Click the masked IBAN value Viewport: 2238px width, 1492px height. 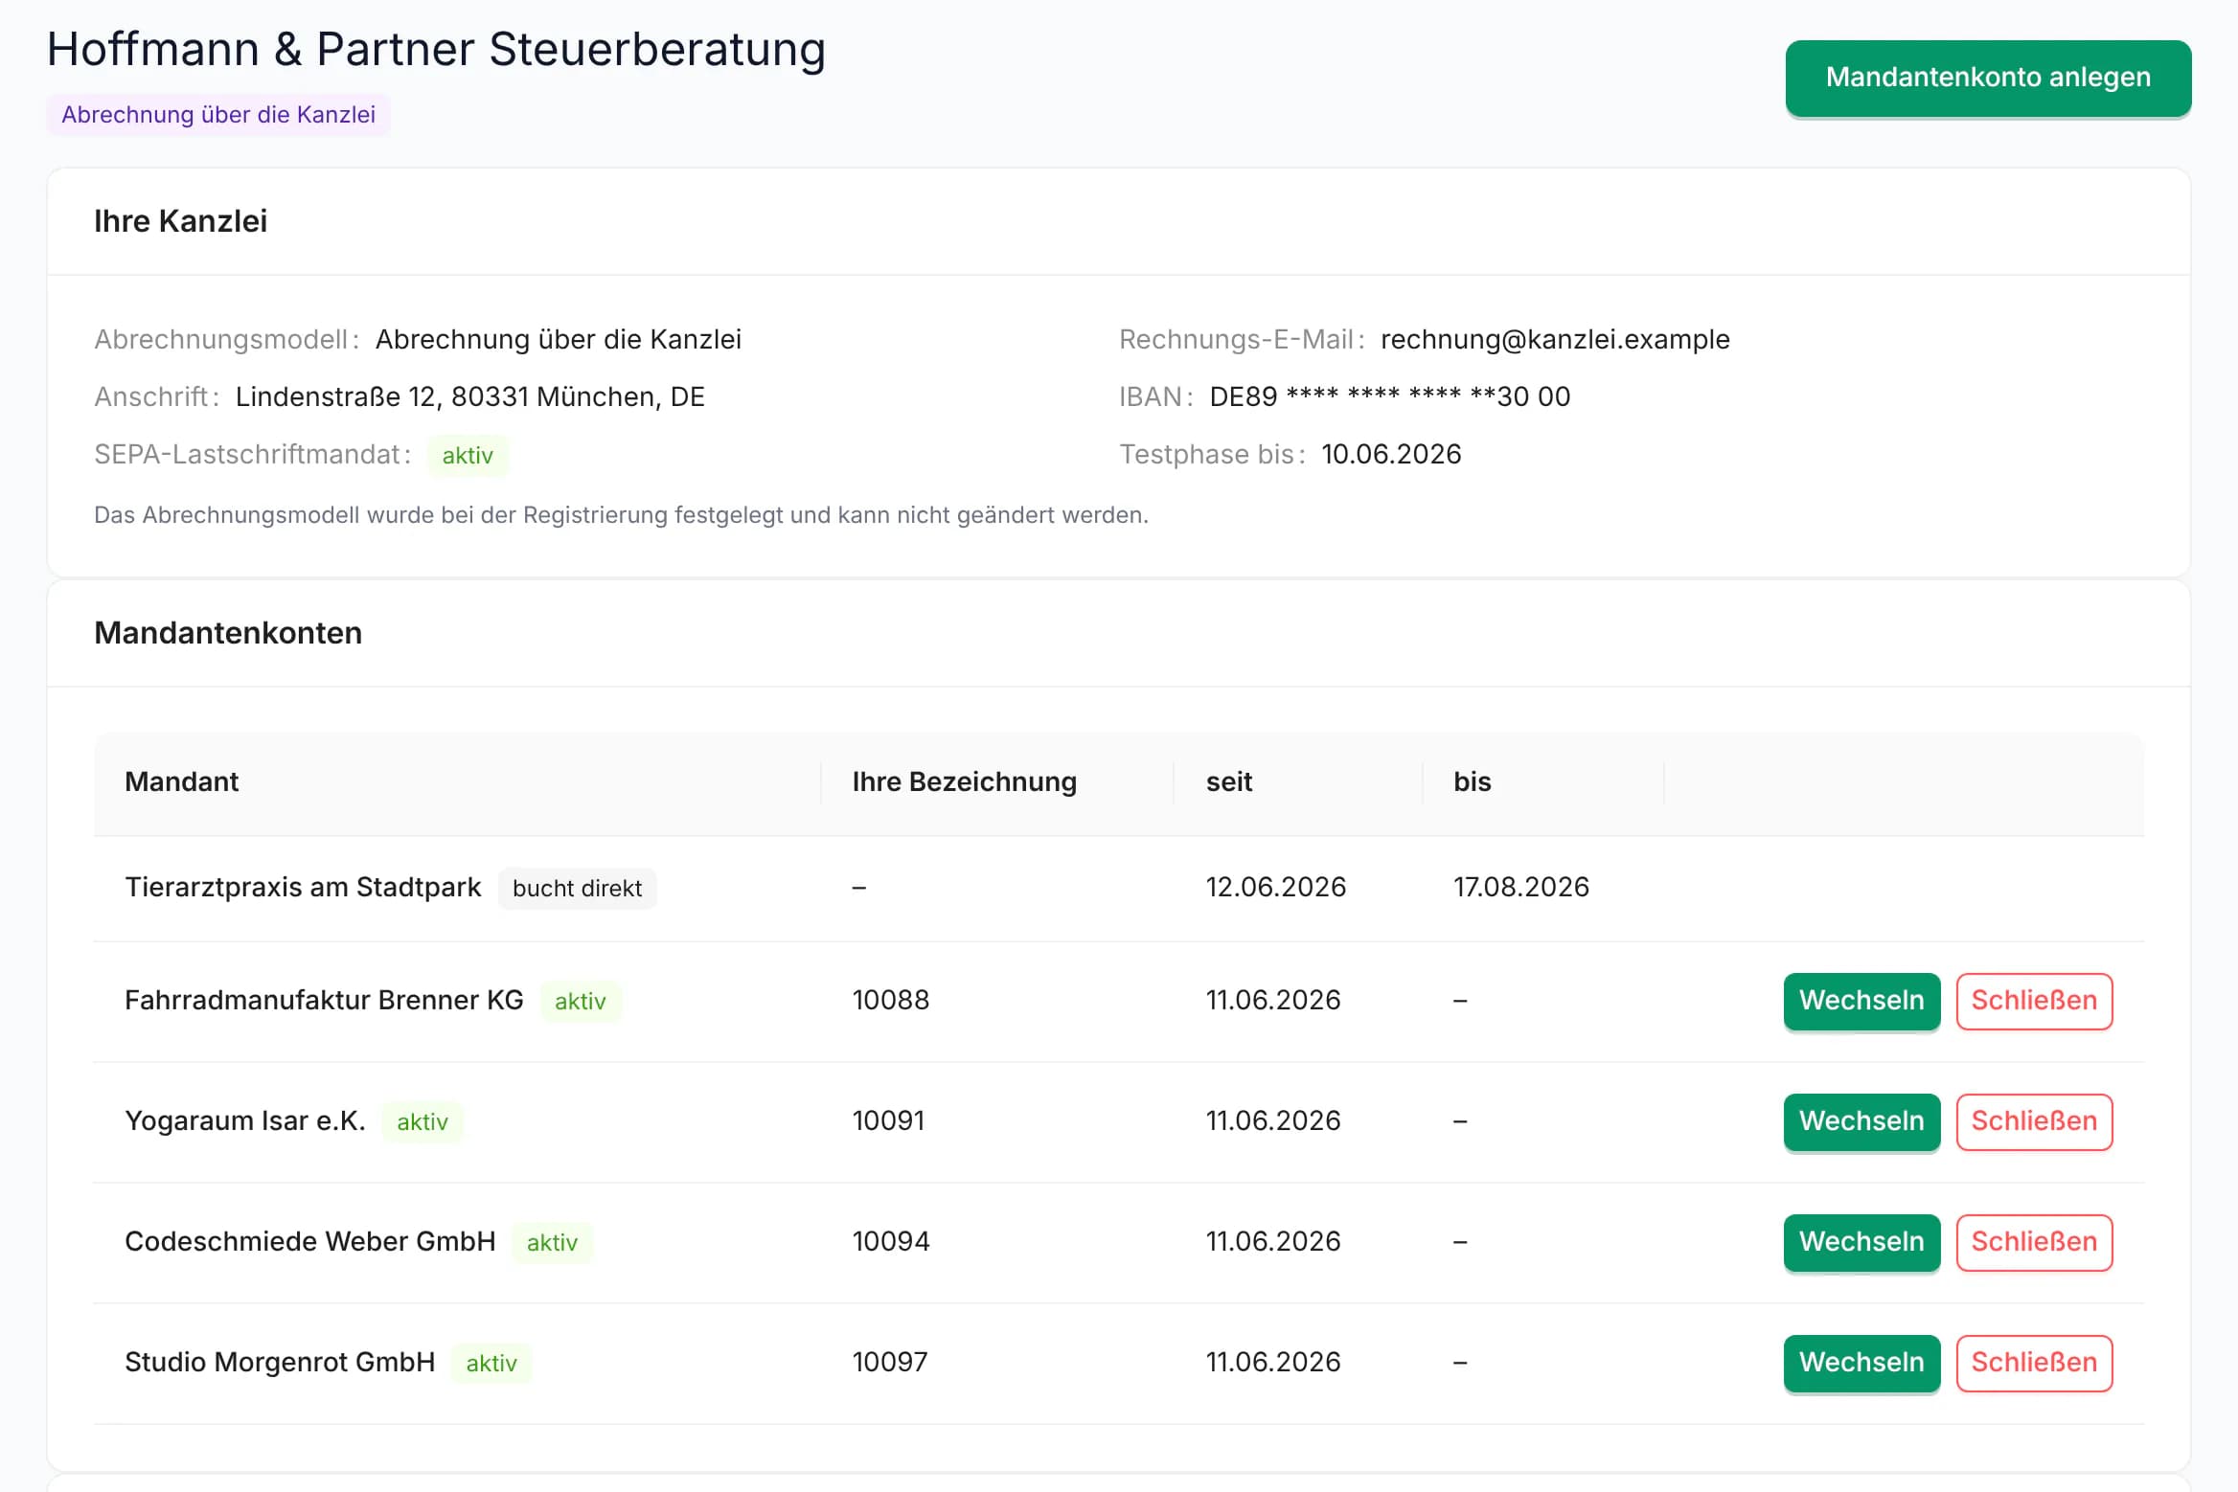(x=1389, y=397)
